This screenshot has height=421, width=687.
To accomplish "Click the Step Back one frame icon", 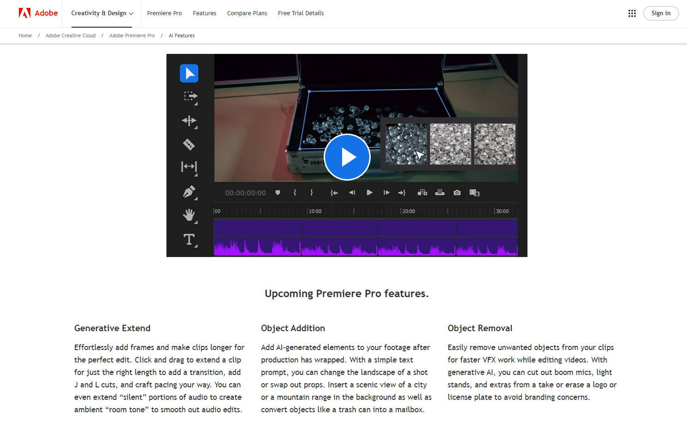I will (352, 193).
